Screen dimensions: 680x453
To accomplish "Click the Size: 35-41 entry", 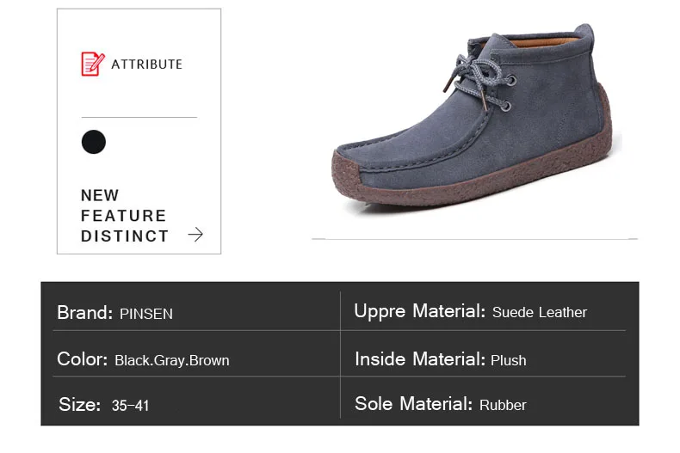I will 103,405.
